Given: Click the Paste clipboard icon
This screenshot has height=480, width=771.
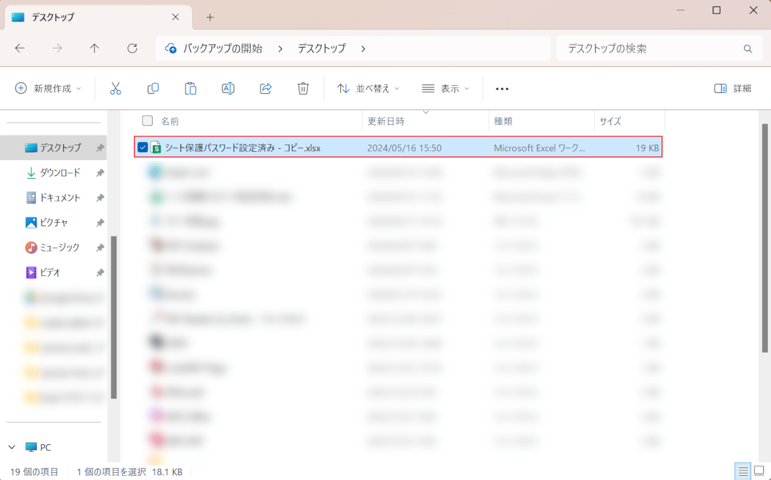Looking at the screenshot, I should tap(190, 88).
